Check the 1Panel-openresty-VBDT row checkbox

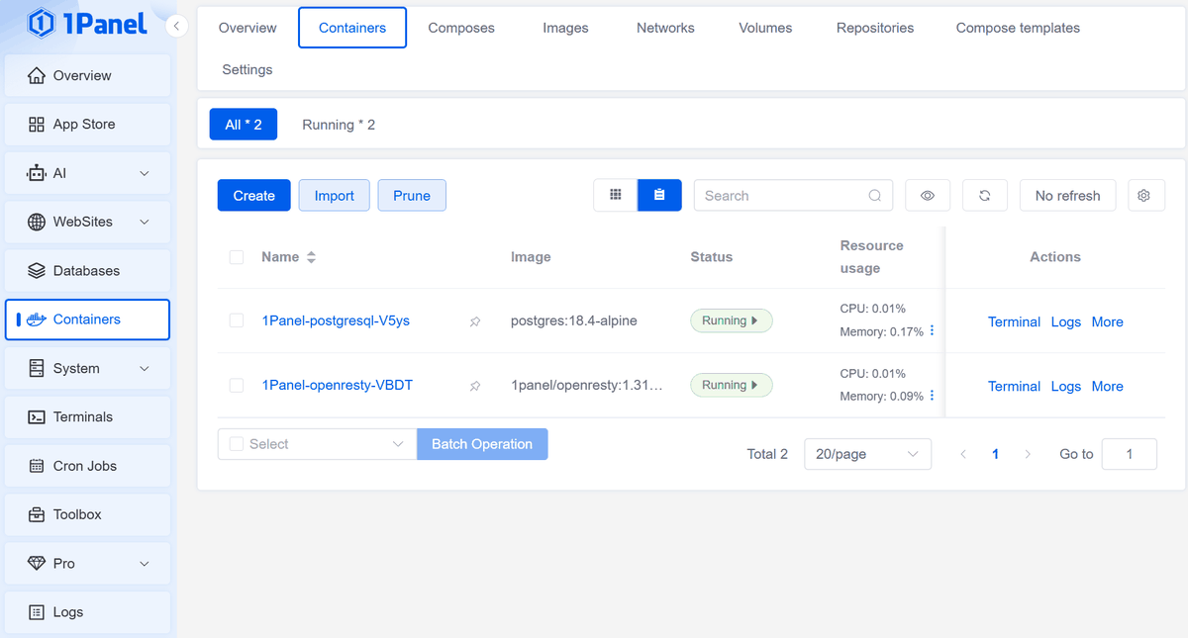pos(237,385)
